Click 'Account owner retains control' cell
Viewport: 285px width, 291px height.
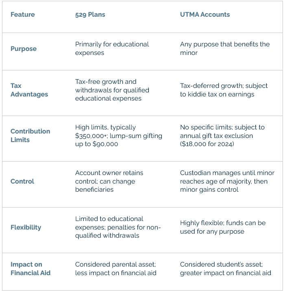(109, 182)
